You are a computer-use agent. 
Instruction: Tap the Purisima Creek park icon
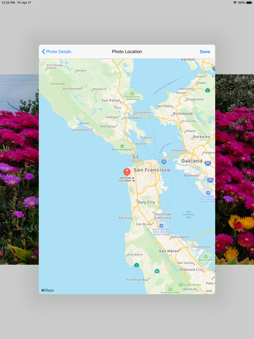pyautogui.click(x=170, y=289)
